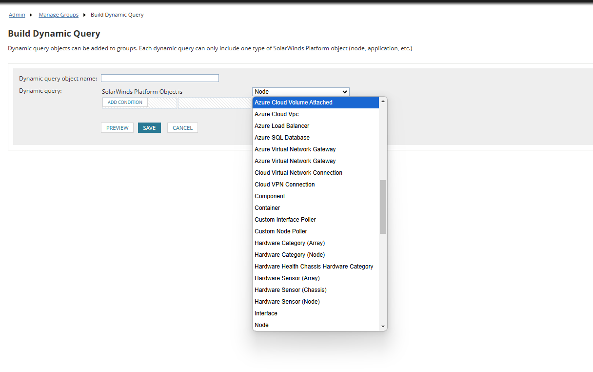This screenshot has width=593, height=372.
Task: Go to Manage Groups breadcrumb
Action: click(x=59, y=15)
